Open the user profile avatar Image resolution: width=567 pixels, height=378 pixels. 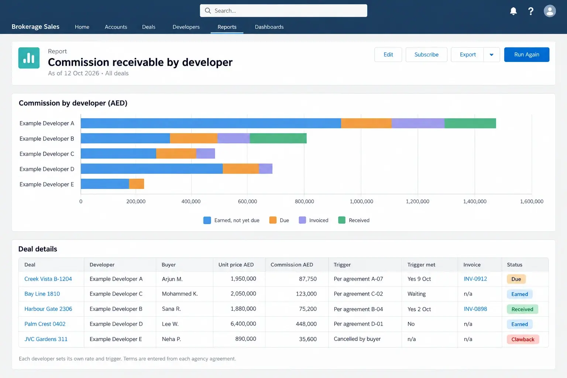click(550, 11)
